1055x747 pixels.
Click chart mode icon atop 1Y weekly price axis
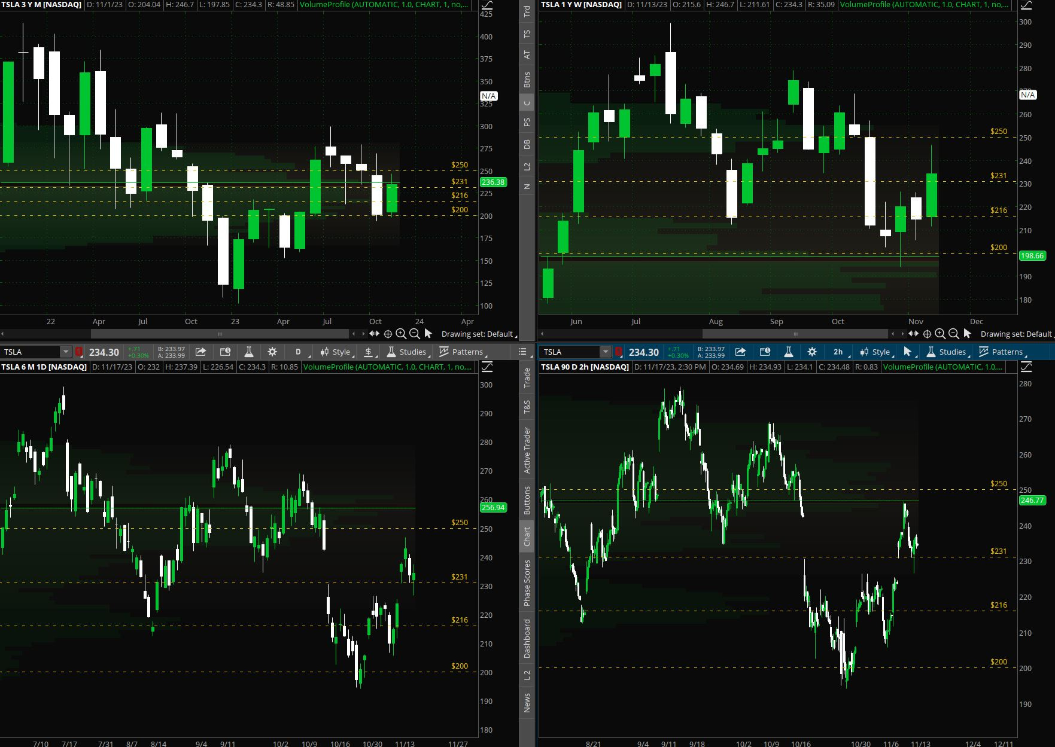[x=1026, y=5]
